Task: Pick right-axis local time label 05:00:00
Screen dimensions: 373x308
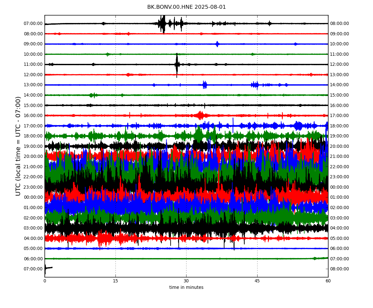Action: 340,238
